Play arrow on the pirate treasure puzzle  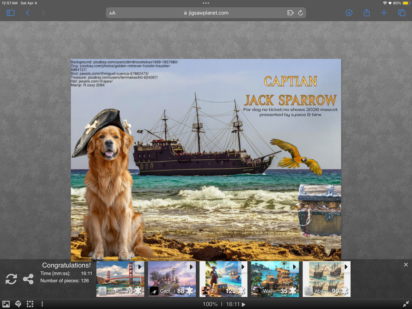tap(243, 267)
